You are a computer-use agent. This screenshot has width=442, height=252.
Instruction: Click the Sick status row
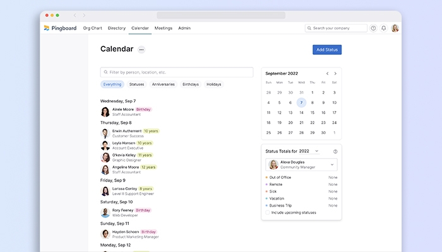pyautogui.click(x=301, y=192)
